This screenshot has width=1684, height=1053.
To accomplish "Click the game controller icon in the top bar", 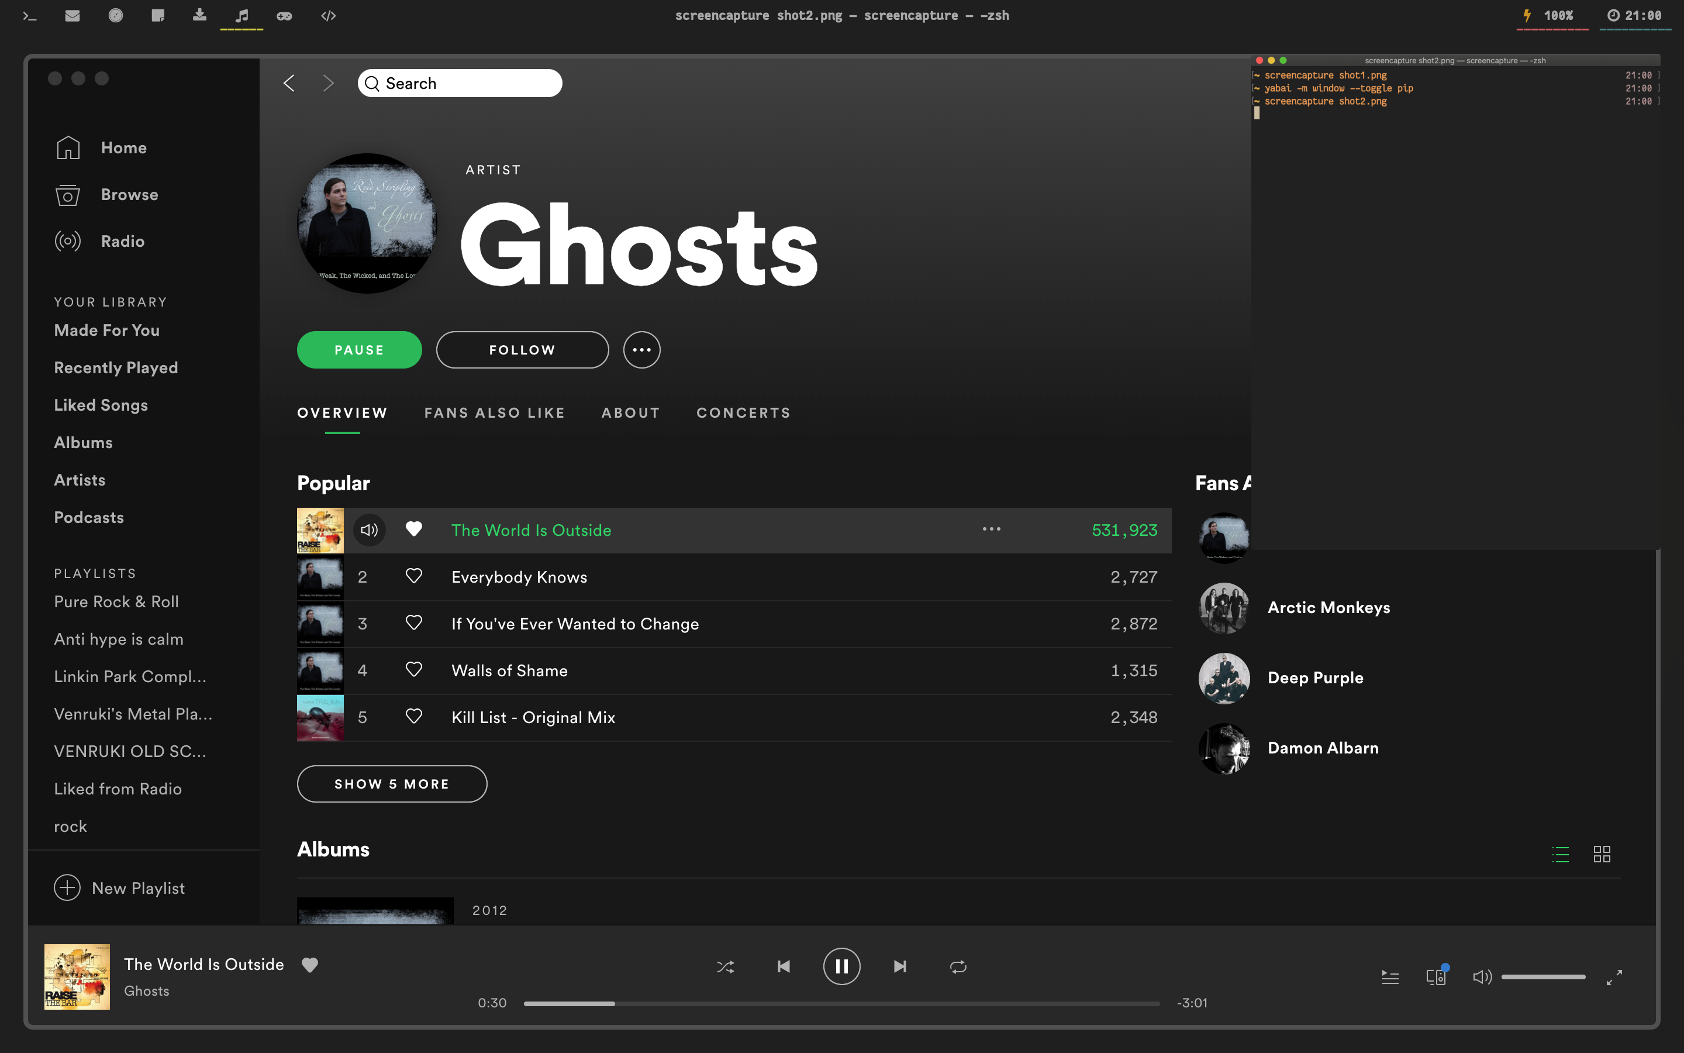I will 285,15.
